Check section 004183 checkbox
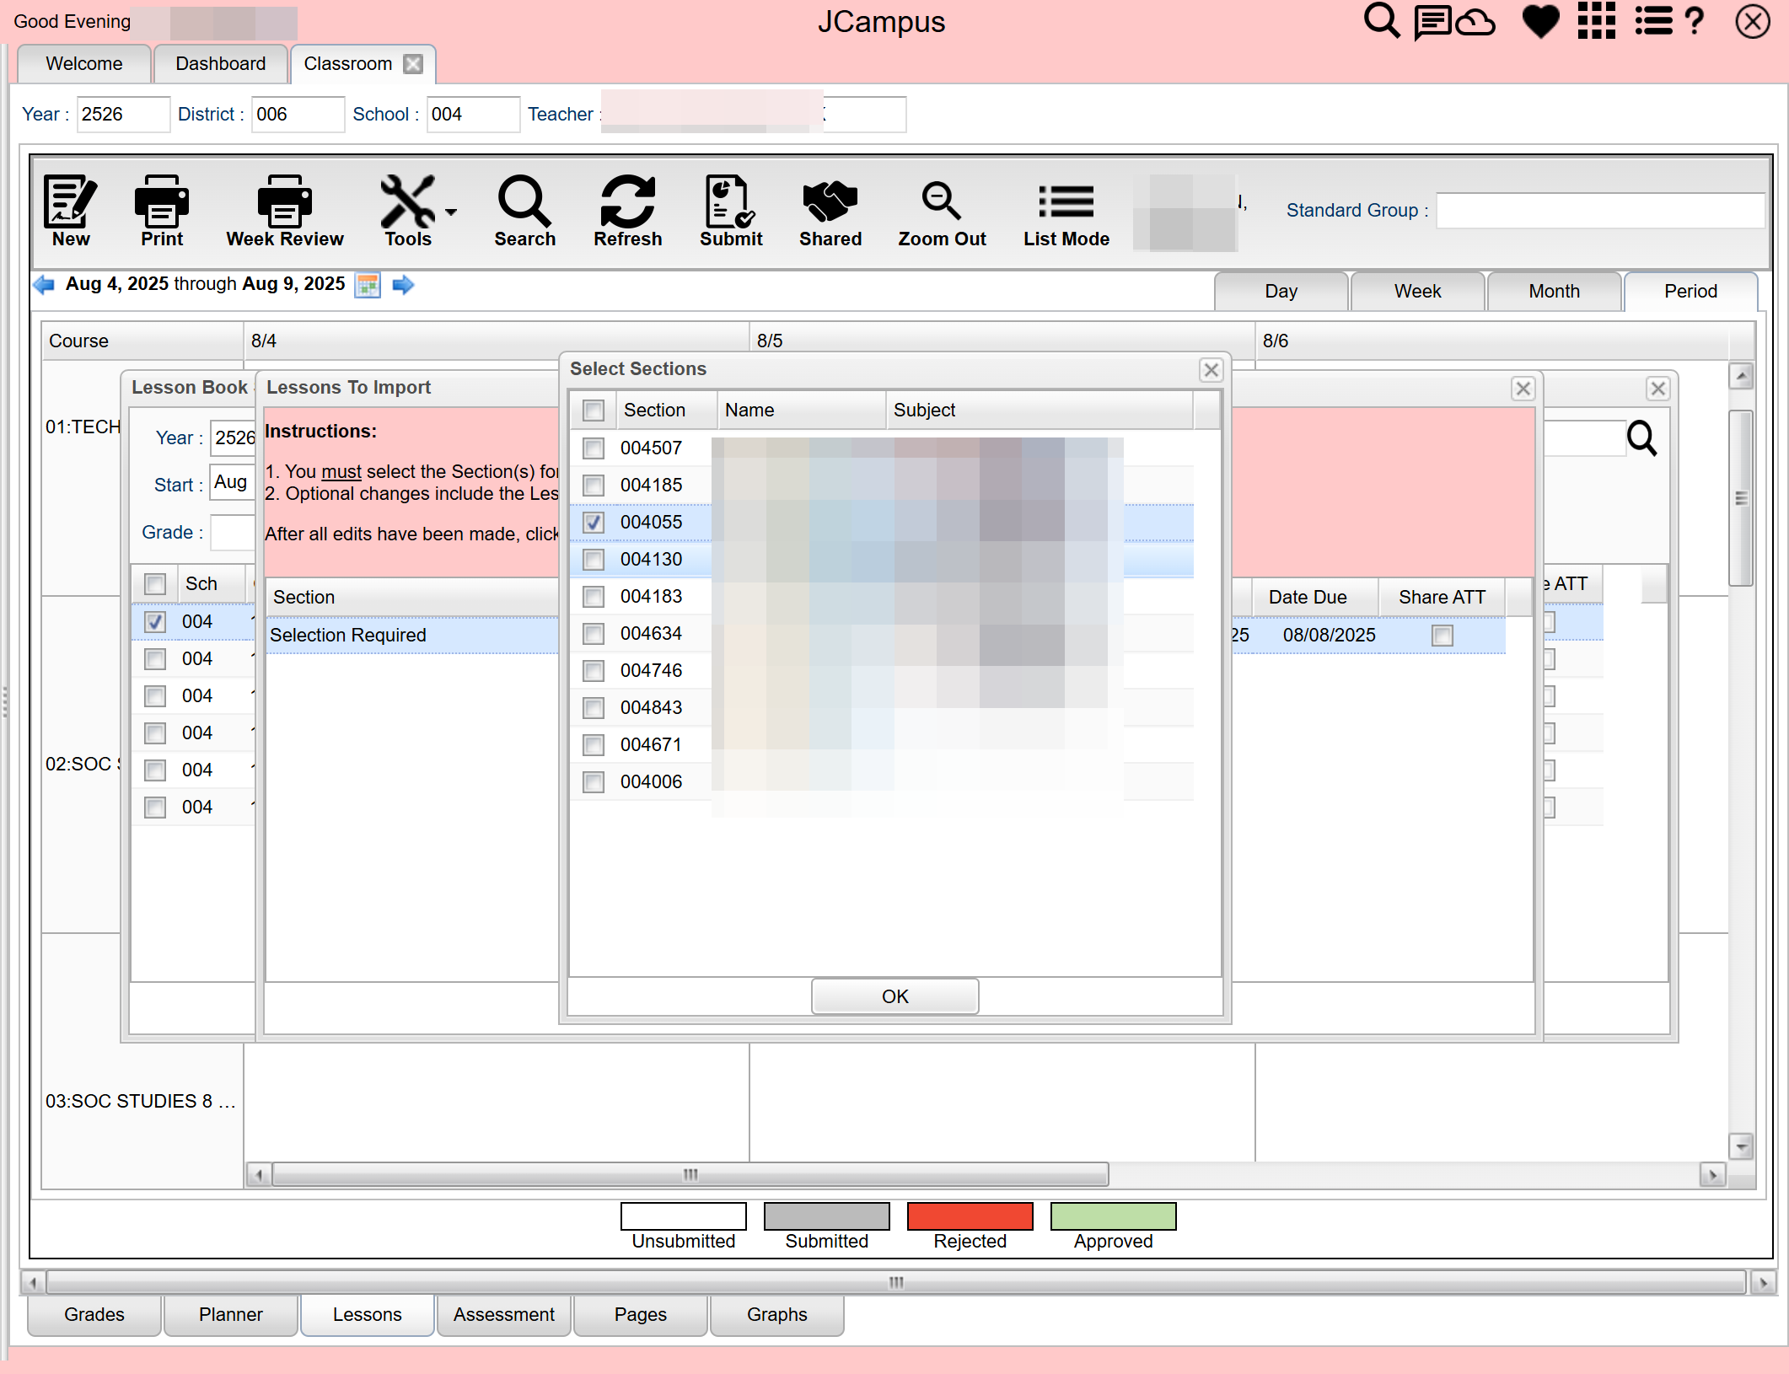This screenshot has height=1374, width=1789. click(x=594, y=597)
